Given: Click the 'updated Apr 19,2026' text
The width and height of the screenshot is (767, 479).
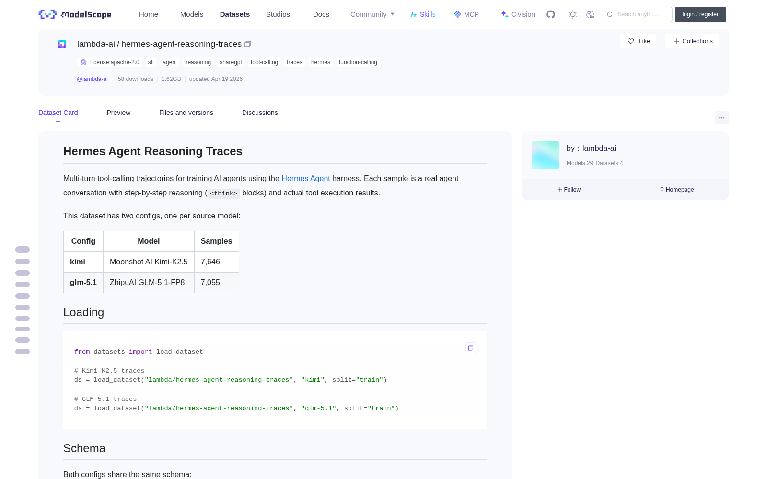Looking at the screenshot, I should (216, 79).
